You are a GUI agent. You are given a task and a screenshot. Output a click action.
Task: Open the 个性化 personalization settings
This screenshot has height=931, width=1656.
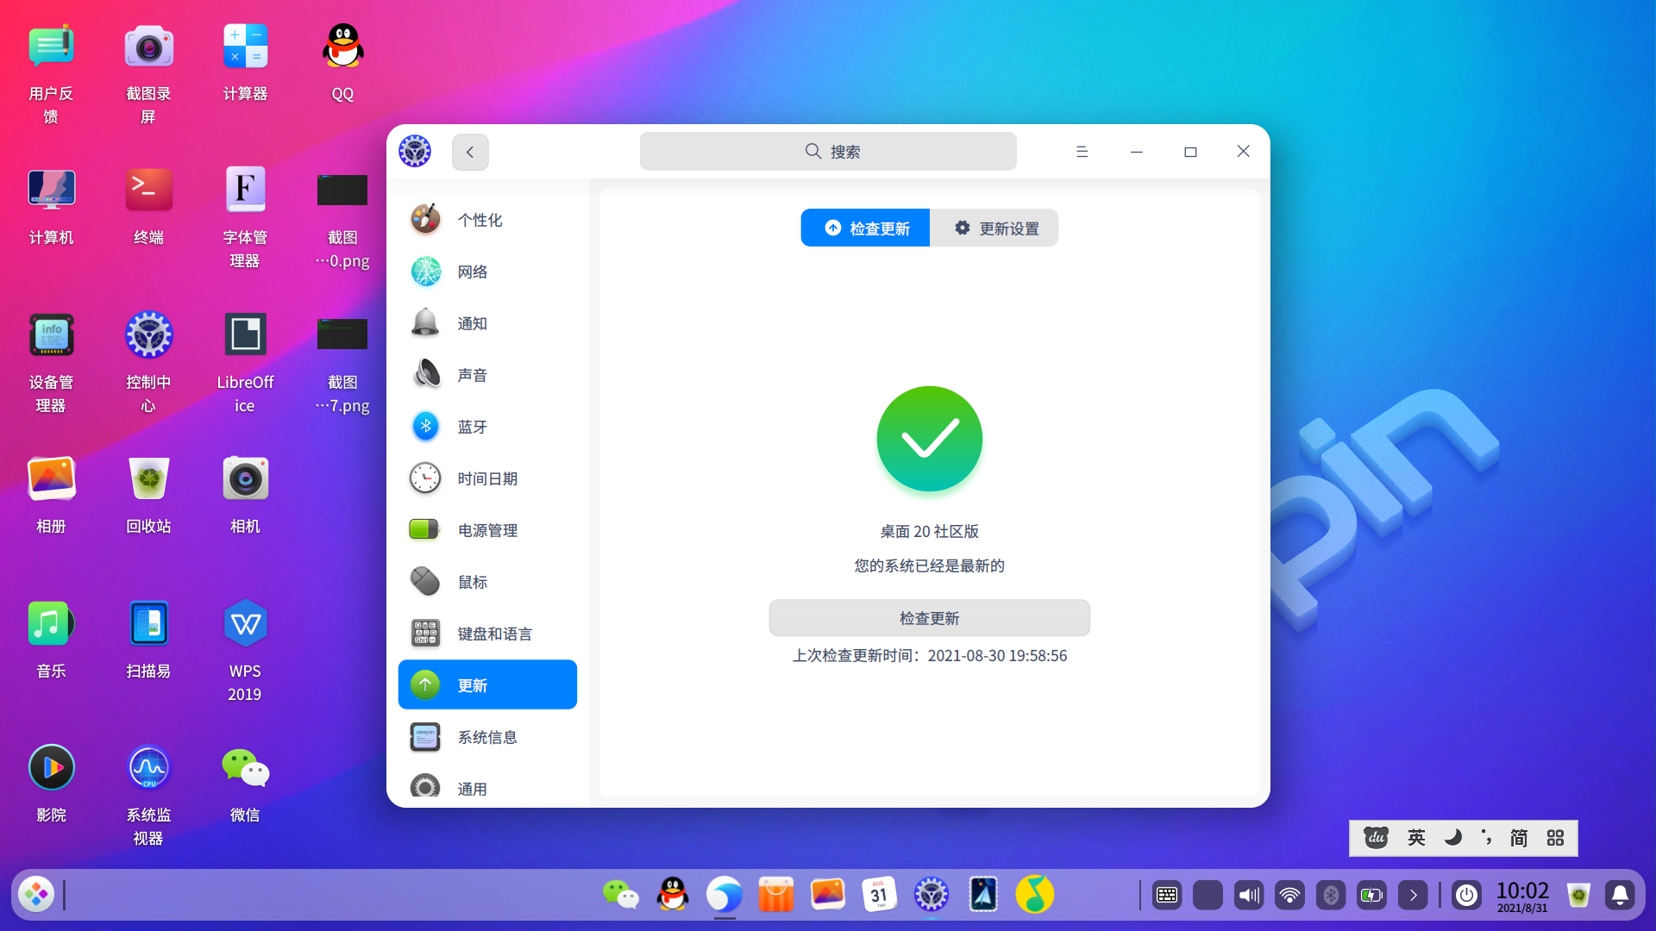click(x=480, y=220)
